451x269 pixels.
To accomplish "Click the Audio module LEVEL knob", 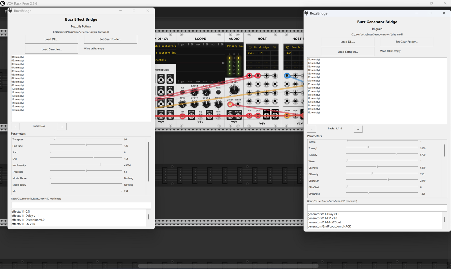I will (234, 90).
